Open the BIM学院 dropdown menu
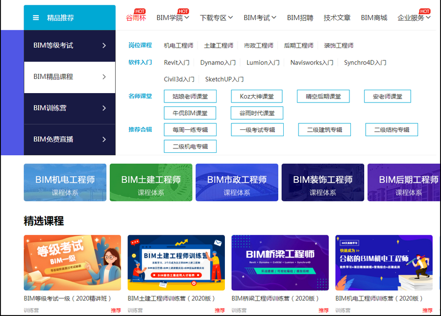The image size is (441, 316). [x=172, y=18]
